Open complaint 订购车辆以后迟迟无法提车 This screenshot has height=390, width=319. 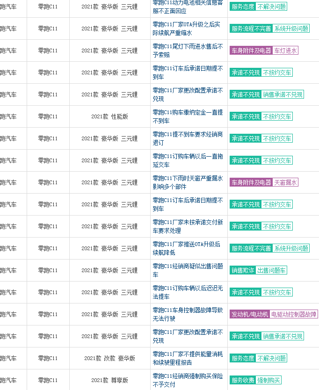pos(188,292)
